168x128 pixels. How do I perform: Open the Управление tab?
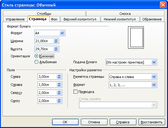point(15,19)
